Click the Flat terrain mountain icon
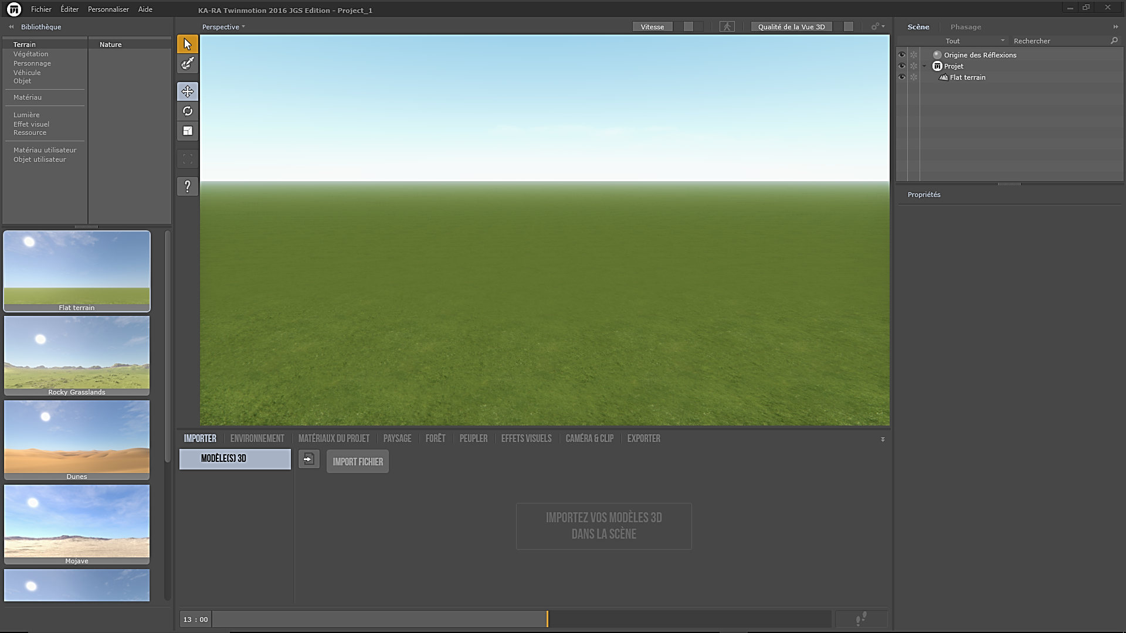The image size is (1126, 633). [x=944, y=77]
